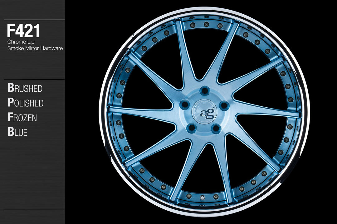337x224 pixels.
Task: Expand the Smoke Mirror Hardware detail
Action: tap(35, 48)
